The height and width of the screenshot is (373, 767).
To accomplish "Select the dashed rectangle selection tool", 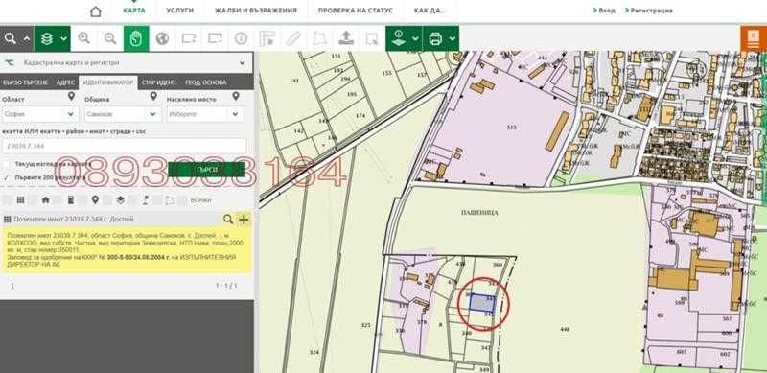I will click(x=215, y=38).
